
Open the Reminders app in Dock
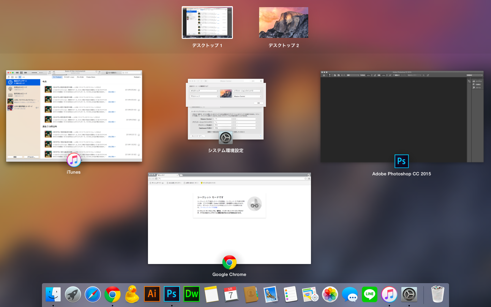(x=291, y=294)
